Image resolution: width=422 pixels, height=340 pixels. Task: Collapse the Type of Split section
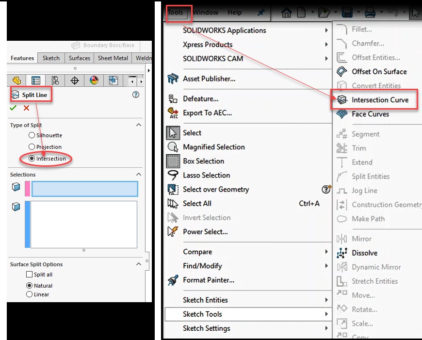coord(139,125)
